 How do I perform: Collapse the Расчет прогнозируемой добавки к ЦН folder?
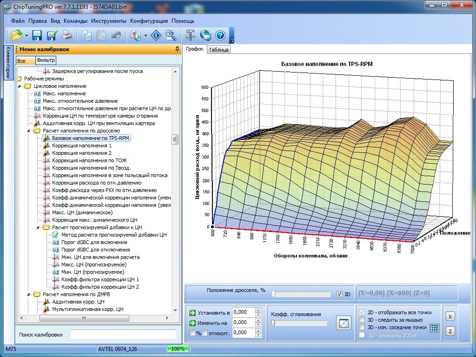point(38,227)
